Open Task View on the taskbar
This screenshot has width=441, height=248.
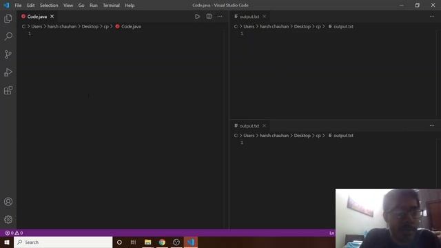coord(133,242)
